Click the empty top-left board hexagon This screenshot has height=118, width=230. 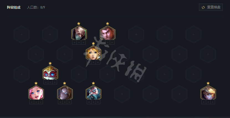coord(21,34)
